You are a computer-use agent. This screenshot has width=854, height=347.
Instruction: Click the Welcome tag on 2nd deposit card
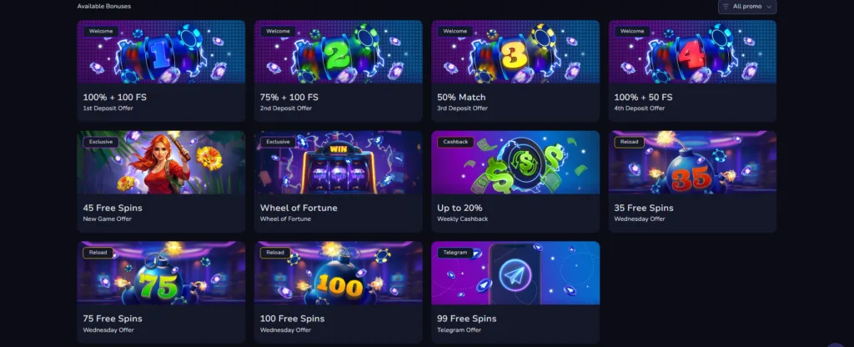point(278,32)
